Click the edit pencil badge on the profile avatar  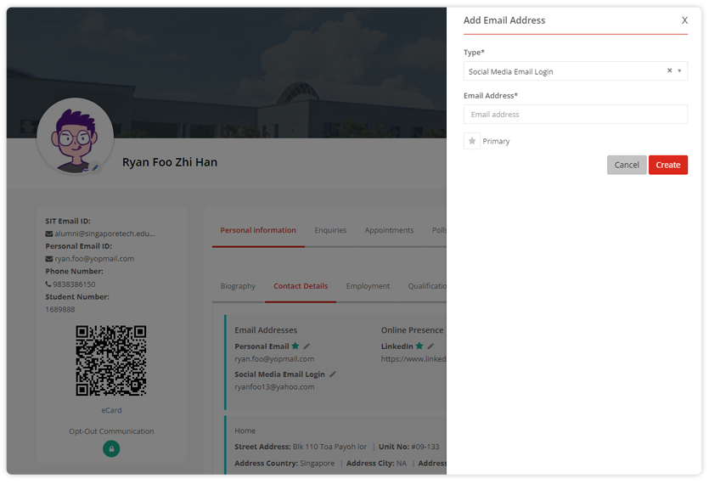point(96,168)
